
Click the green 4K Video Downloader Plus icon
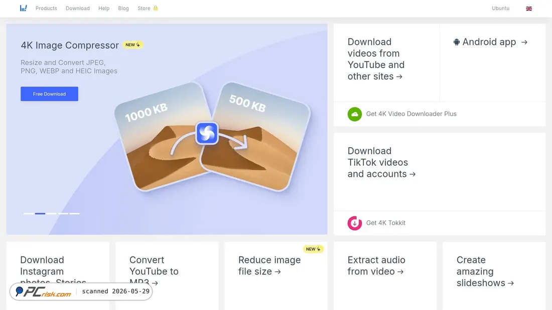click(x=354, y=114)
